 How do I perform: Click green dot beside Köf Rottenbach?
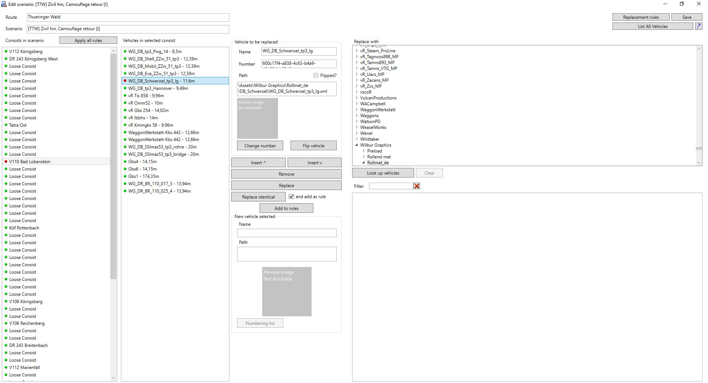(6, 228)
